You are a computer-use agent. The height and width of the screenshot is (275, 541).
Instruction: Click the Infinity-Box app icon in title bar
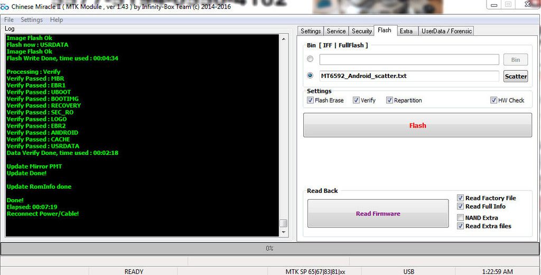(x=5, y=7)
